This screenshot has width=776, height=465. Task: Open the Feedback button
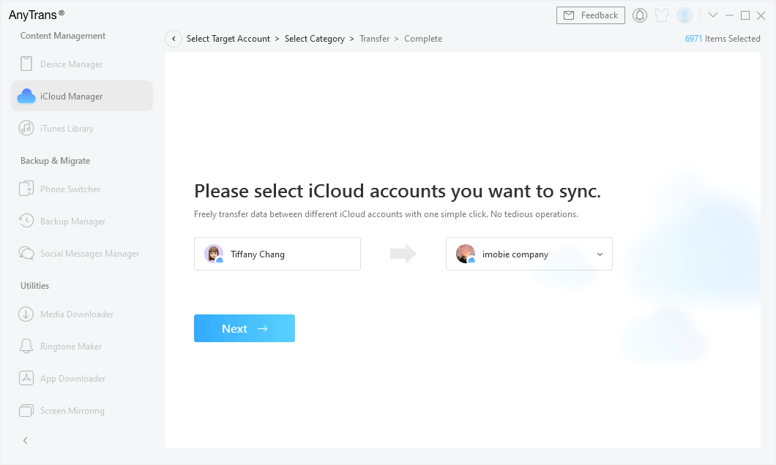tap(591, 15)
